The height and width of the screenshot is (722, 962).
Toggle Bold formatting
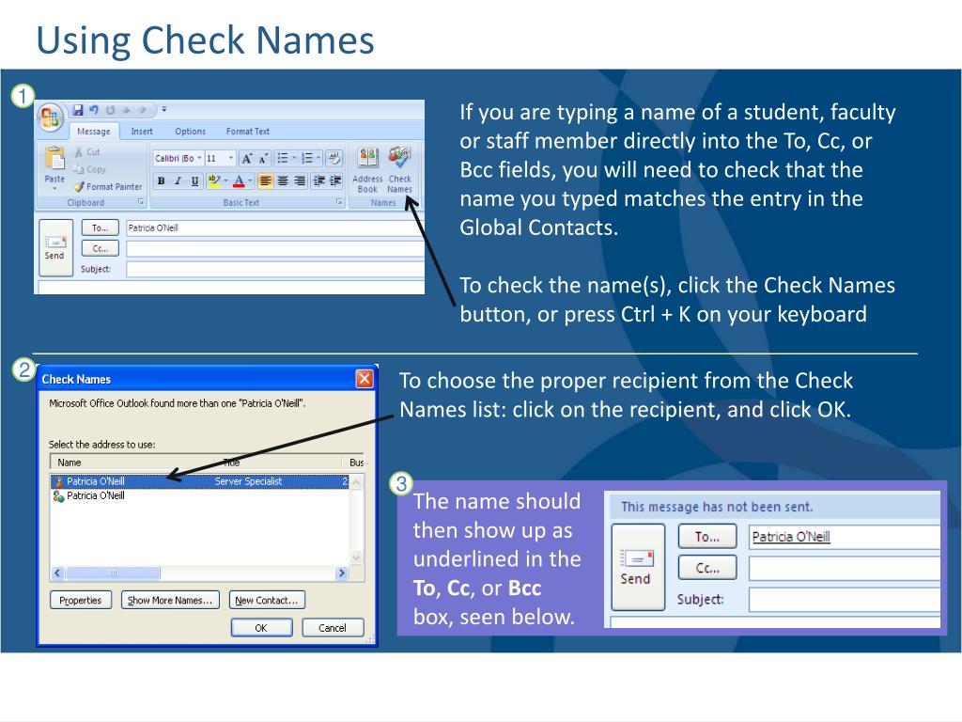pos(161,180)
